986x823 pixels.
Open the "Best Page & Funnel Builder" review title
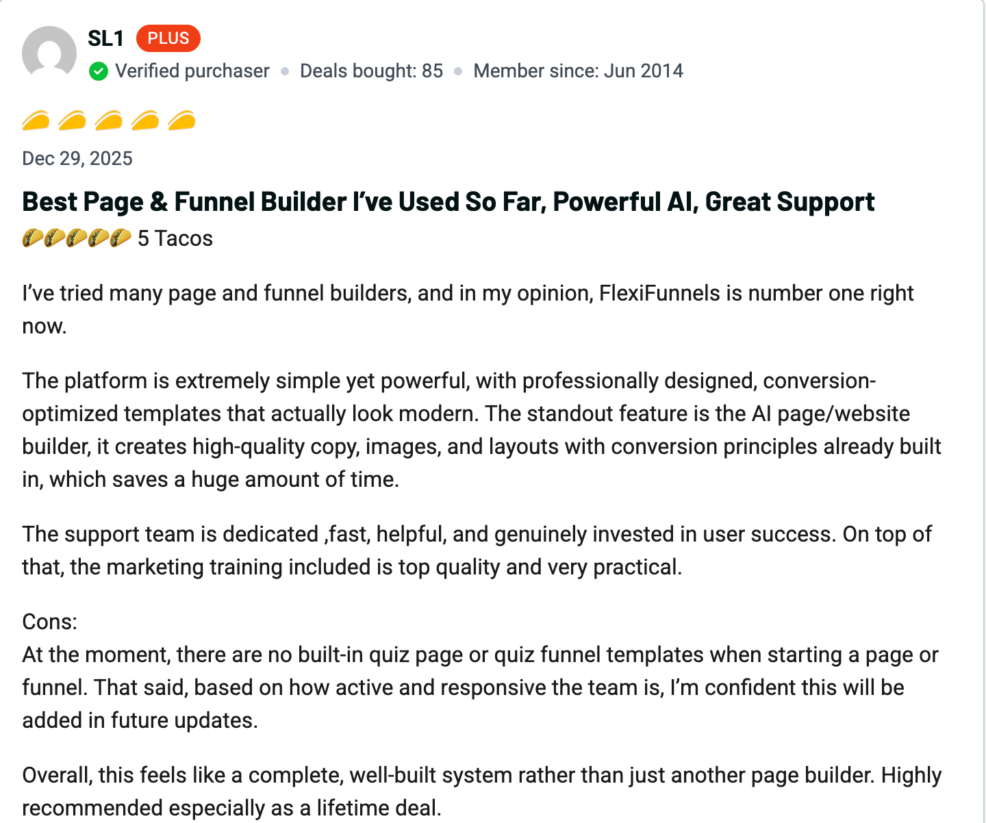(x=448, y=202)
